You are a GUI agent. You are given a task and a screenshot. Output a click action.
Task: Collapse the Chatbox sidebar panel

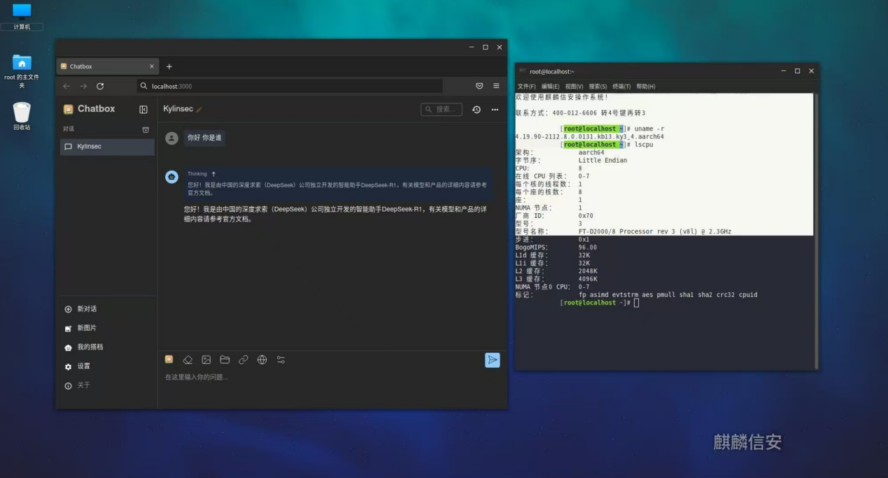(143, 109)
